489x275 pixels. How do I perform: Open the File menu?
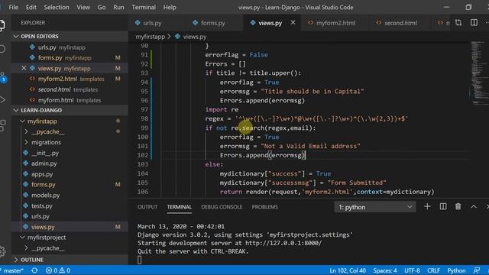click(14, 7)
